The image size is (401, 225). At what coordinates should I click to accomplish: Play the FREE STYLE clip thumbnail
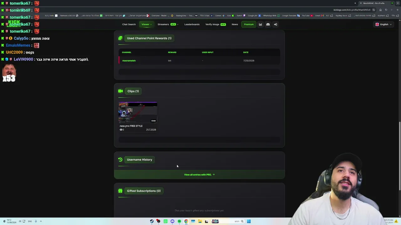coord(138,113)
